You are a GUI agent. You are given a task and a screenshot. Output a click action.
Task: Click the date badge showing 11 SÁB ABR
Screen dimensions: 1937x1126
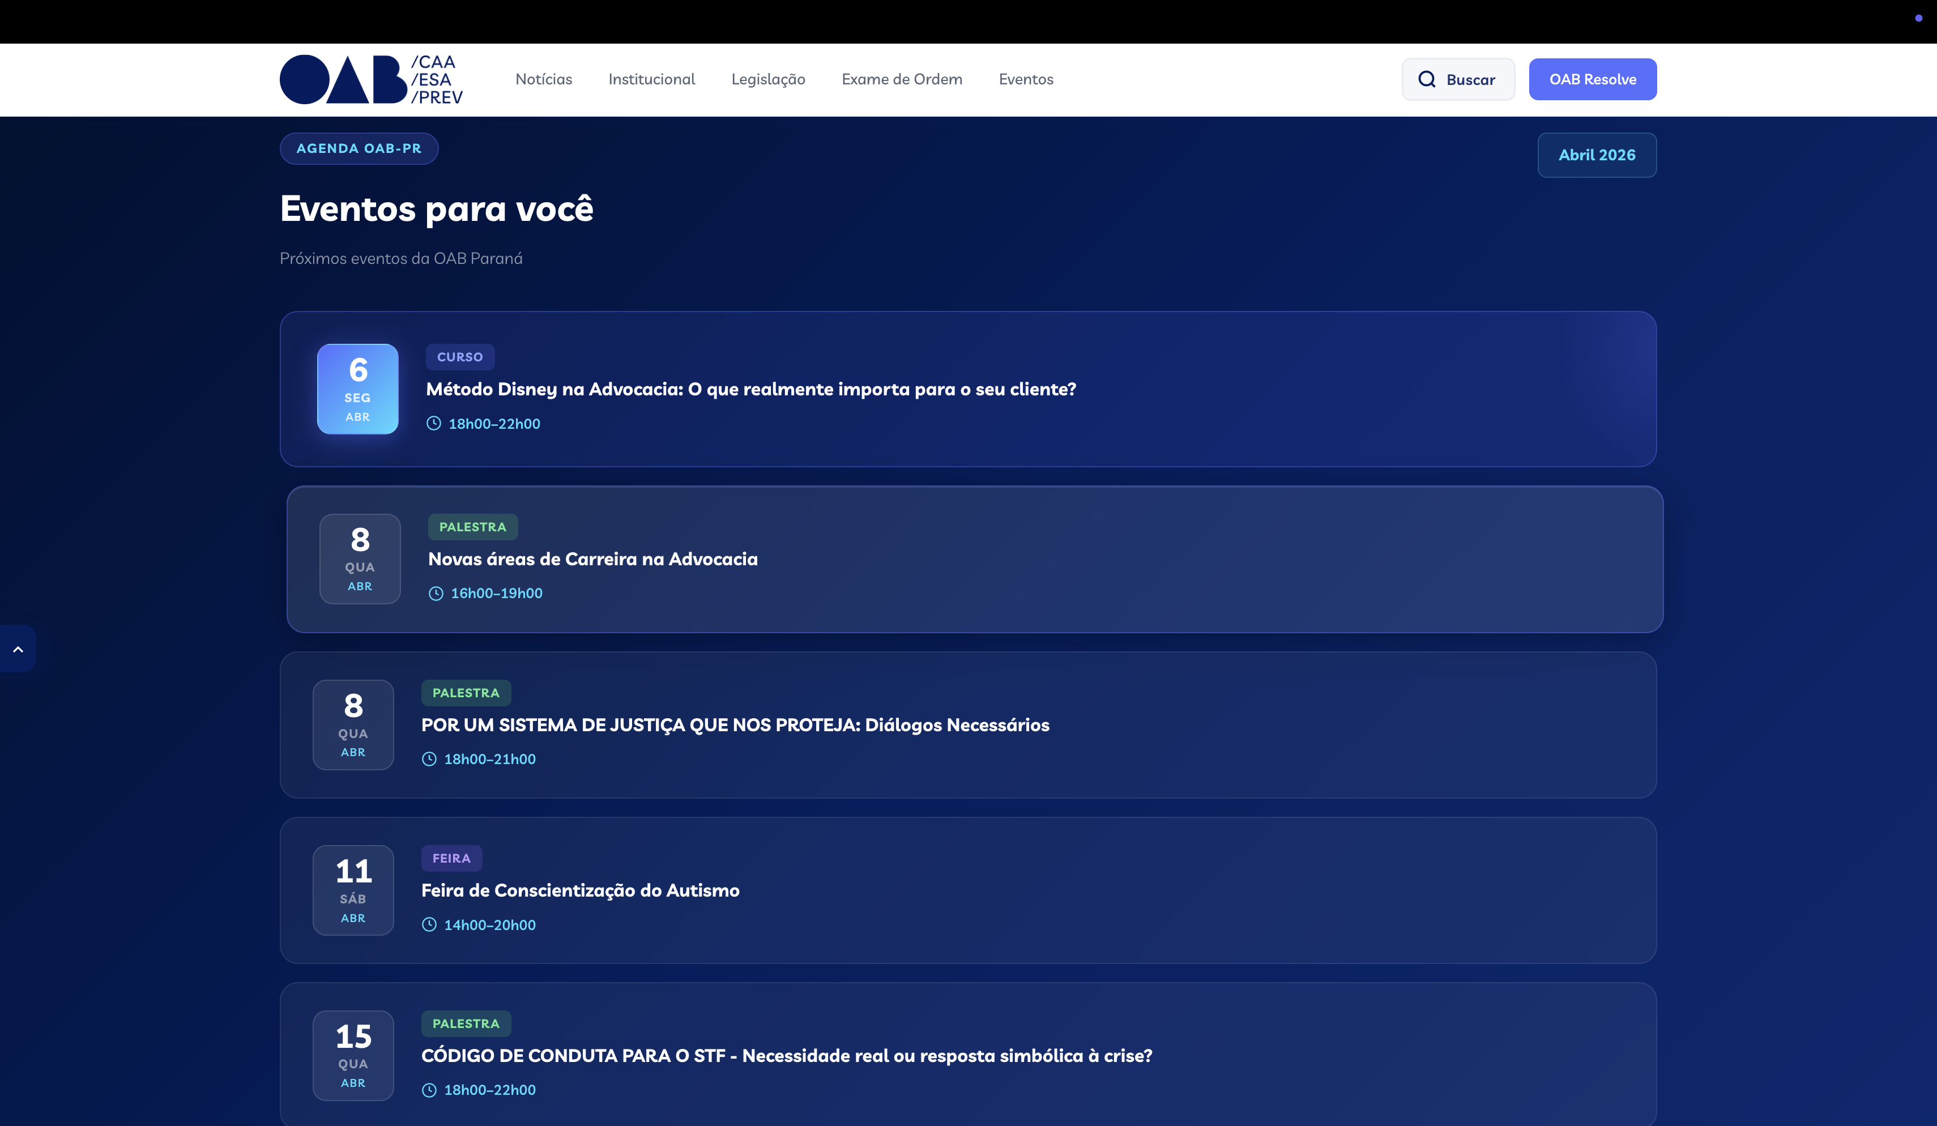tap(353, 890)
